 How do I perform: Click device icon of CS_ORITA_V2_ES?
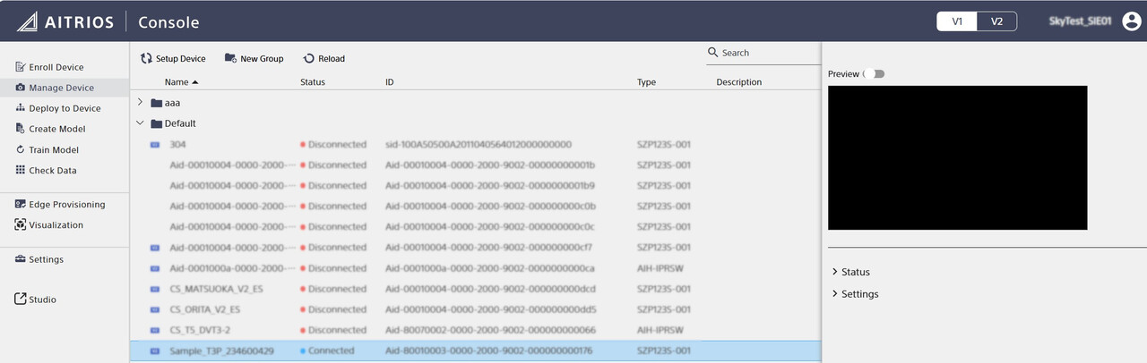pos(154,309)
